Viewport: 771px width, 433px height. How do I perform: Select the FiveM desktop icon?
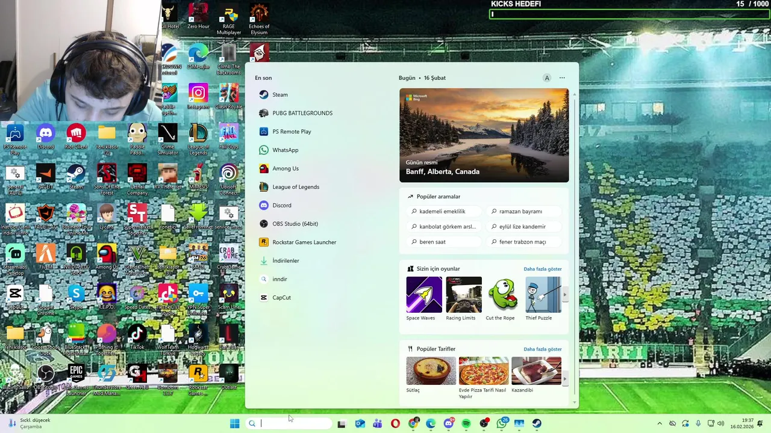(x=46, y=257)
